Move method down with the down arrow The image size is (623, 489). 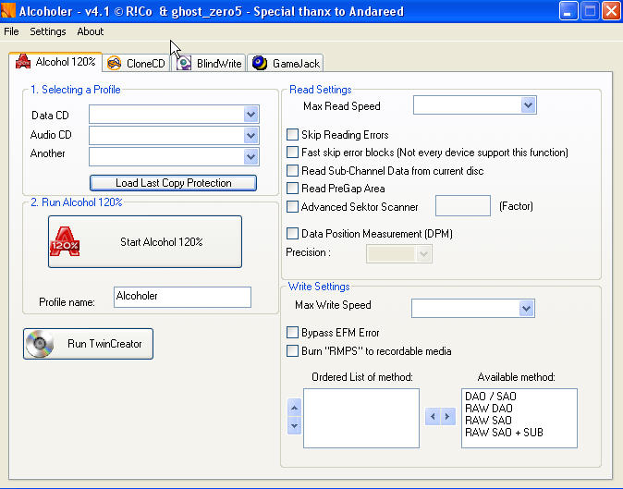coord(294,426)
